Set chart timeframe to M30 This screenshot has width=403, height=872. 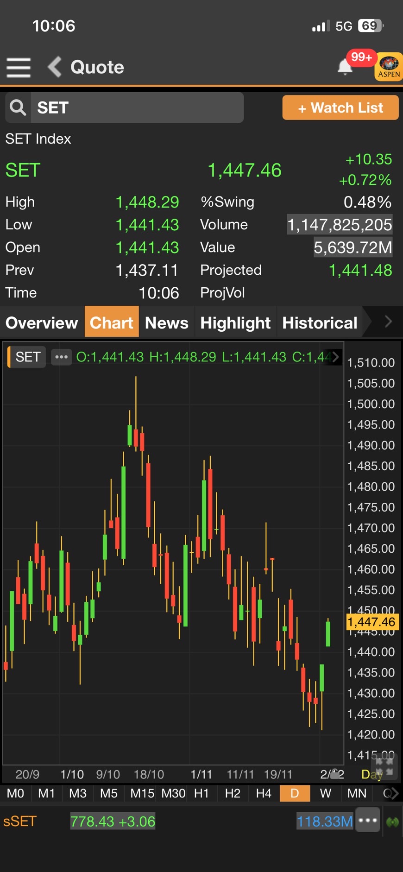[173, 793]
